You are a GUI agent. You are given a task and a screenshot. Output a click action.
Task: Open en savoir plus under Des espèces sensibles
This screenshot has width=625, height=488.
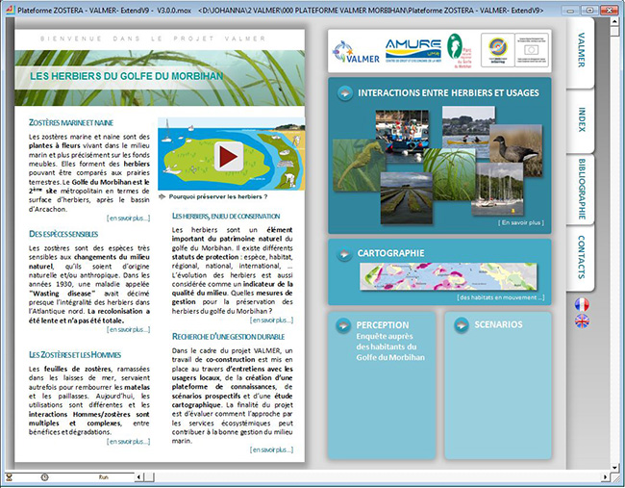(128, 329)
